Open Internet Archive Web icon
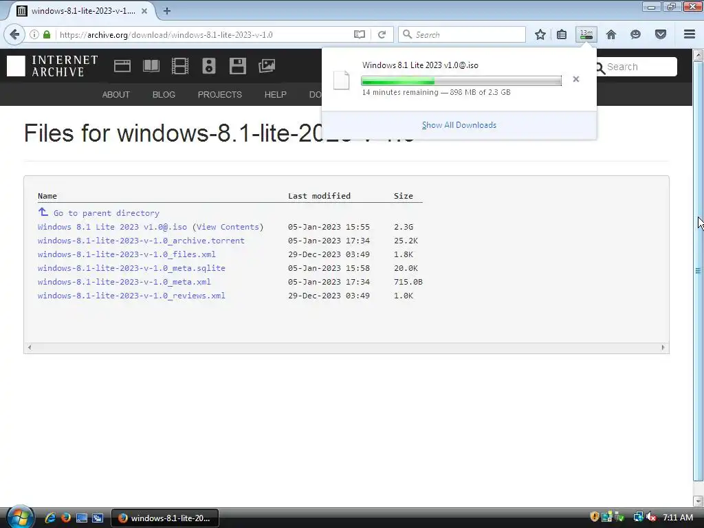The image size is (704, 528). pyautogui.click(x=122, y=66)
